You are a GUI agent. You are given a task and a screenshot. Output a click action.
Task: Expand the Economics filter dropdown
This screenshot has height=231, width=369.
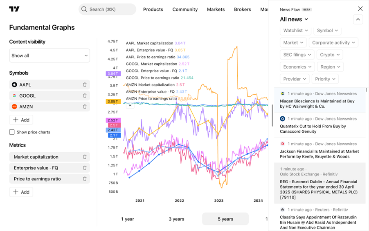297,67
